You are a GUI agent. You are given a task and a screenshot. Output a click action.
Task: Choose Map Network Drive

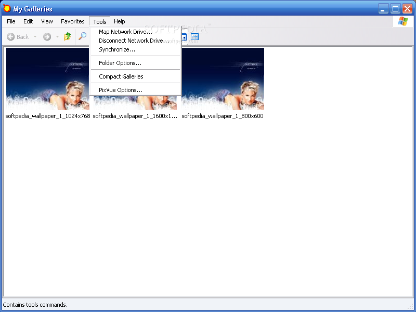point(136,32)
